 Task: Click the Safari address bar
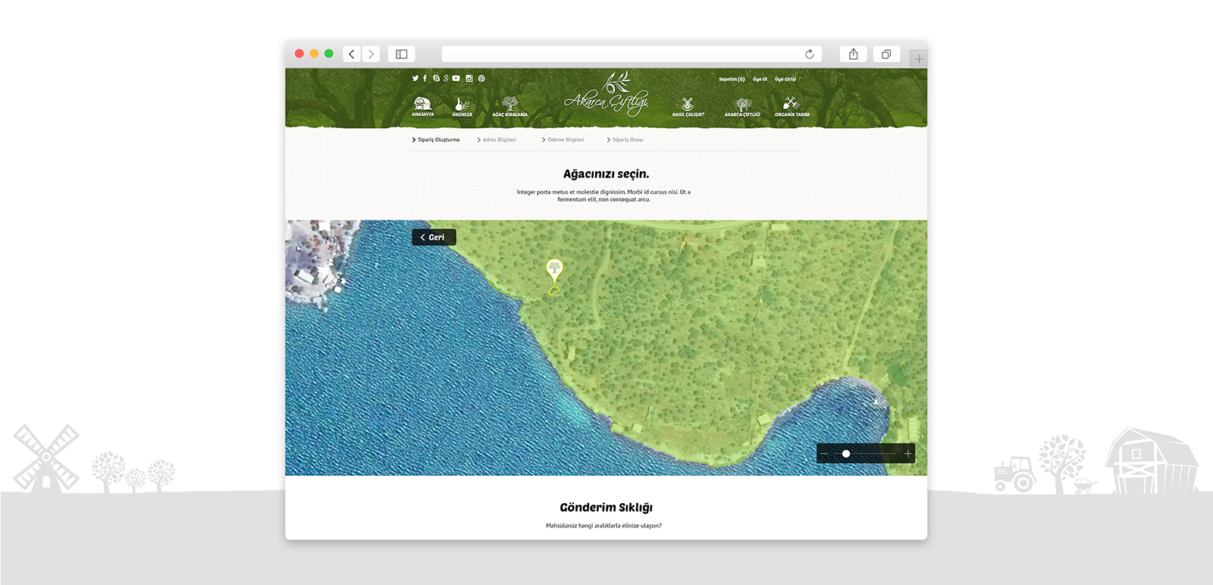point(622,54)
